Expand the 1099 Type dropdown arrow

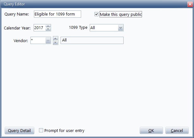[x=120, y=28]
